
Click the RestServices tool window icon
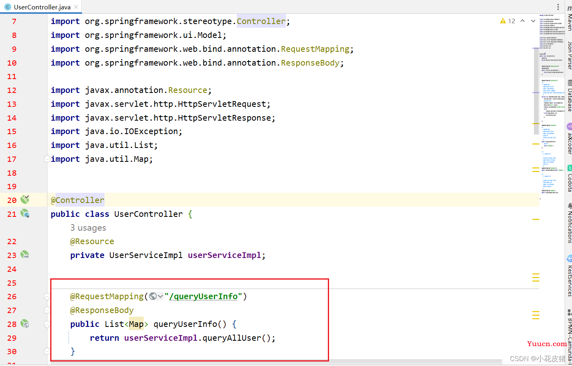pyautogui.click(x=570, y=258)
